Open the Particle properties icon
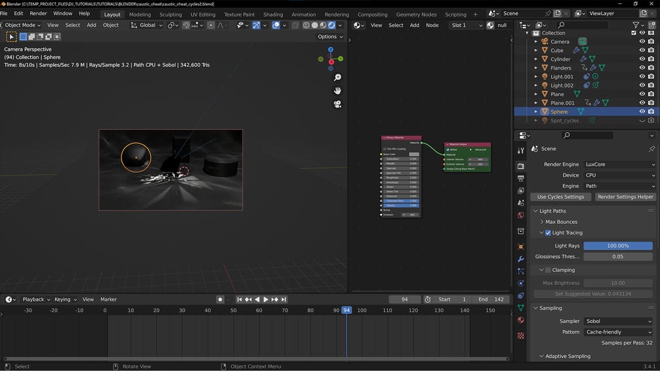This screenshot has height=371, width=660. [x=521, y=271]
